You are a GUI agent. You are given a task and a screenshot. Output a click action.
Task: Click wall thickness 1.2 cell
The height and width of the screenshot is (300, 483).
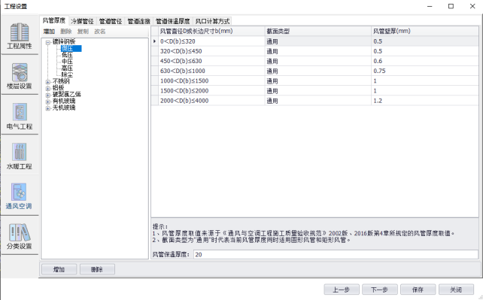425,101
